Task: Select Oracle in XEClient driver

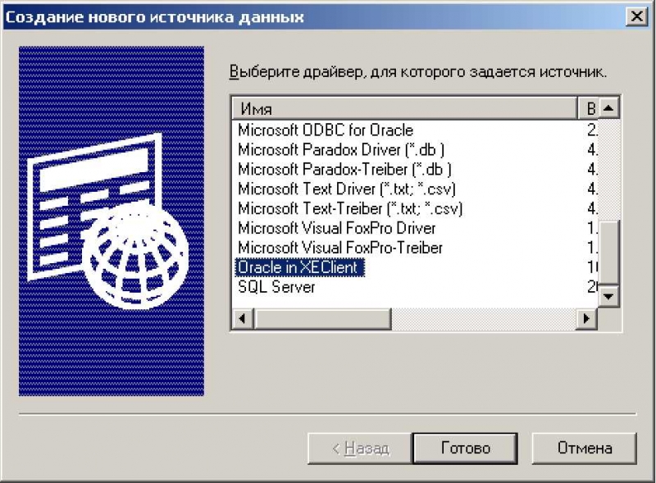Action: [x=299, y=267]
